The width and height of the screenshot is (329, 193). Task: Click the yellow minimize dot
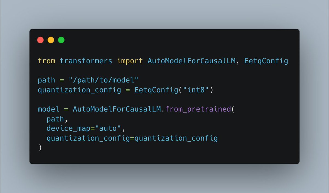[x=51, y=40]
